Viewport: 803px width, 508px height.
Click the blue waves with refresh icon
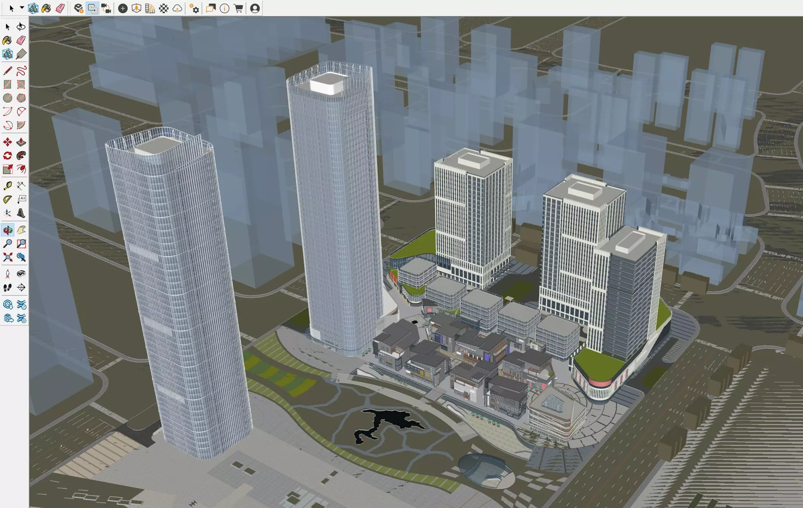pos(21,305)
